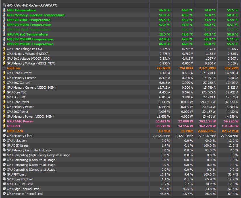Click the 0.907 V SoC voltage value
This screenshot has width=241, height=198.
tap(233, 59)
